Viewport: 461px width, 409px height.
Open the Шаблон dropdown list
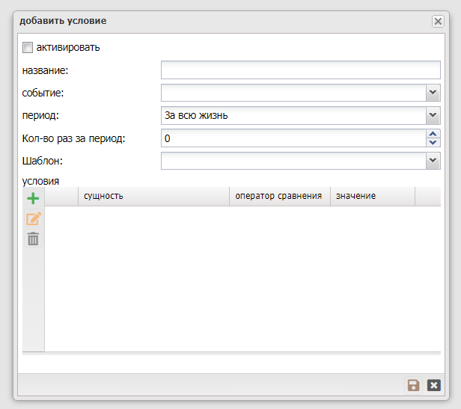pos(433,161)
